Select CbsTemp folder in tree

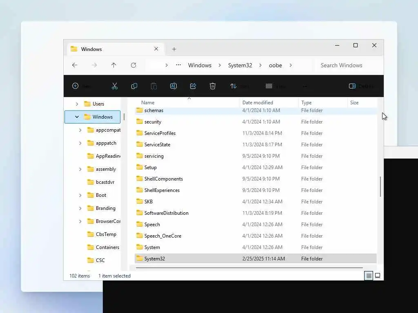point(102,234)
